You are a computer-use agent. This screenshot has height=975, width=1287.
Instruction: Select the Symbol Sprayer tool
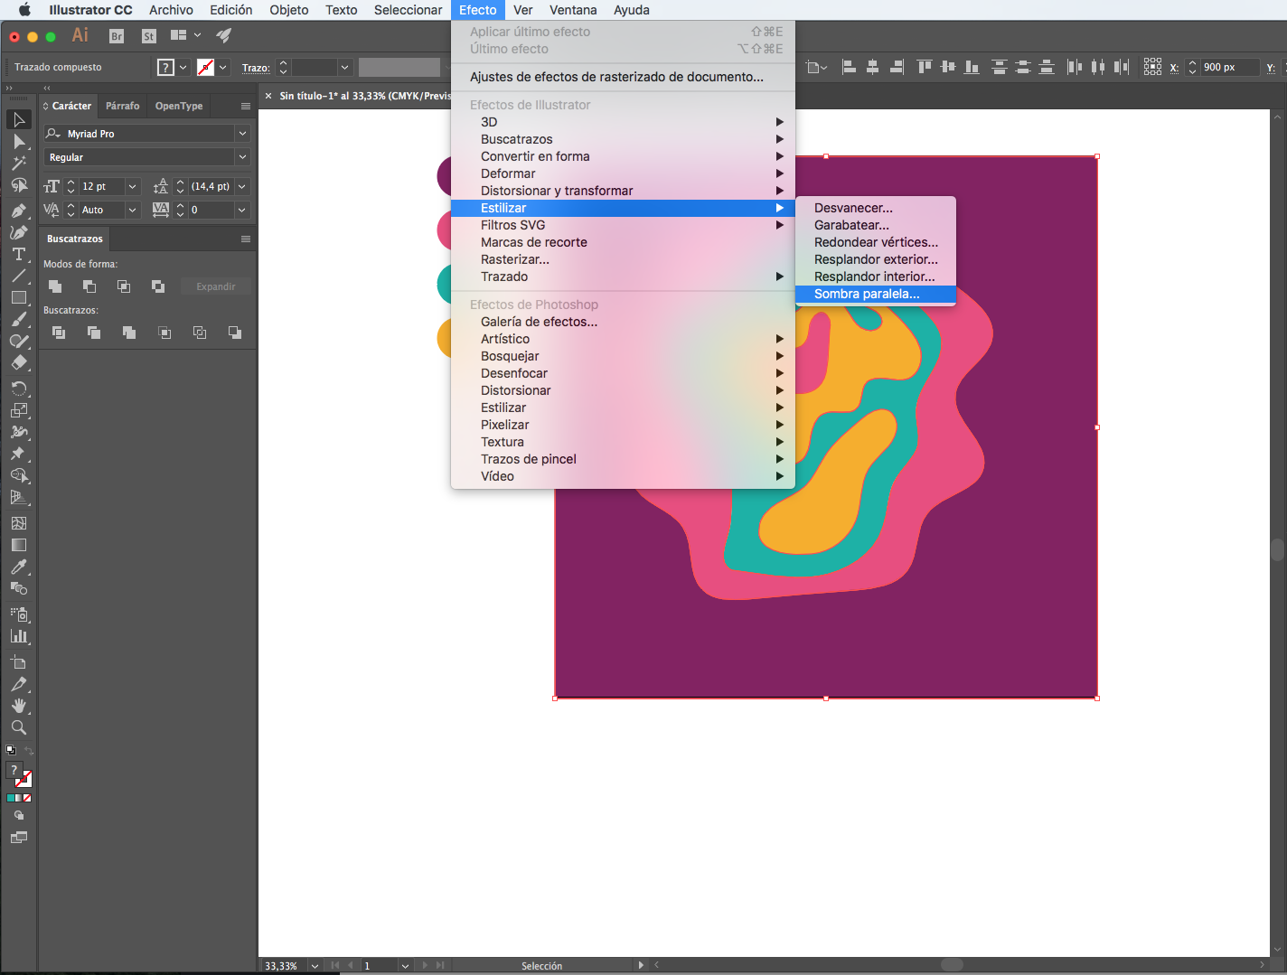18,614
